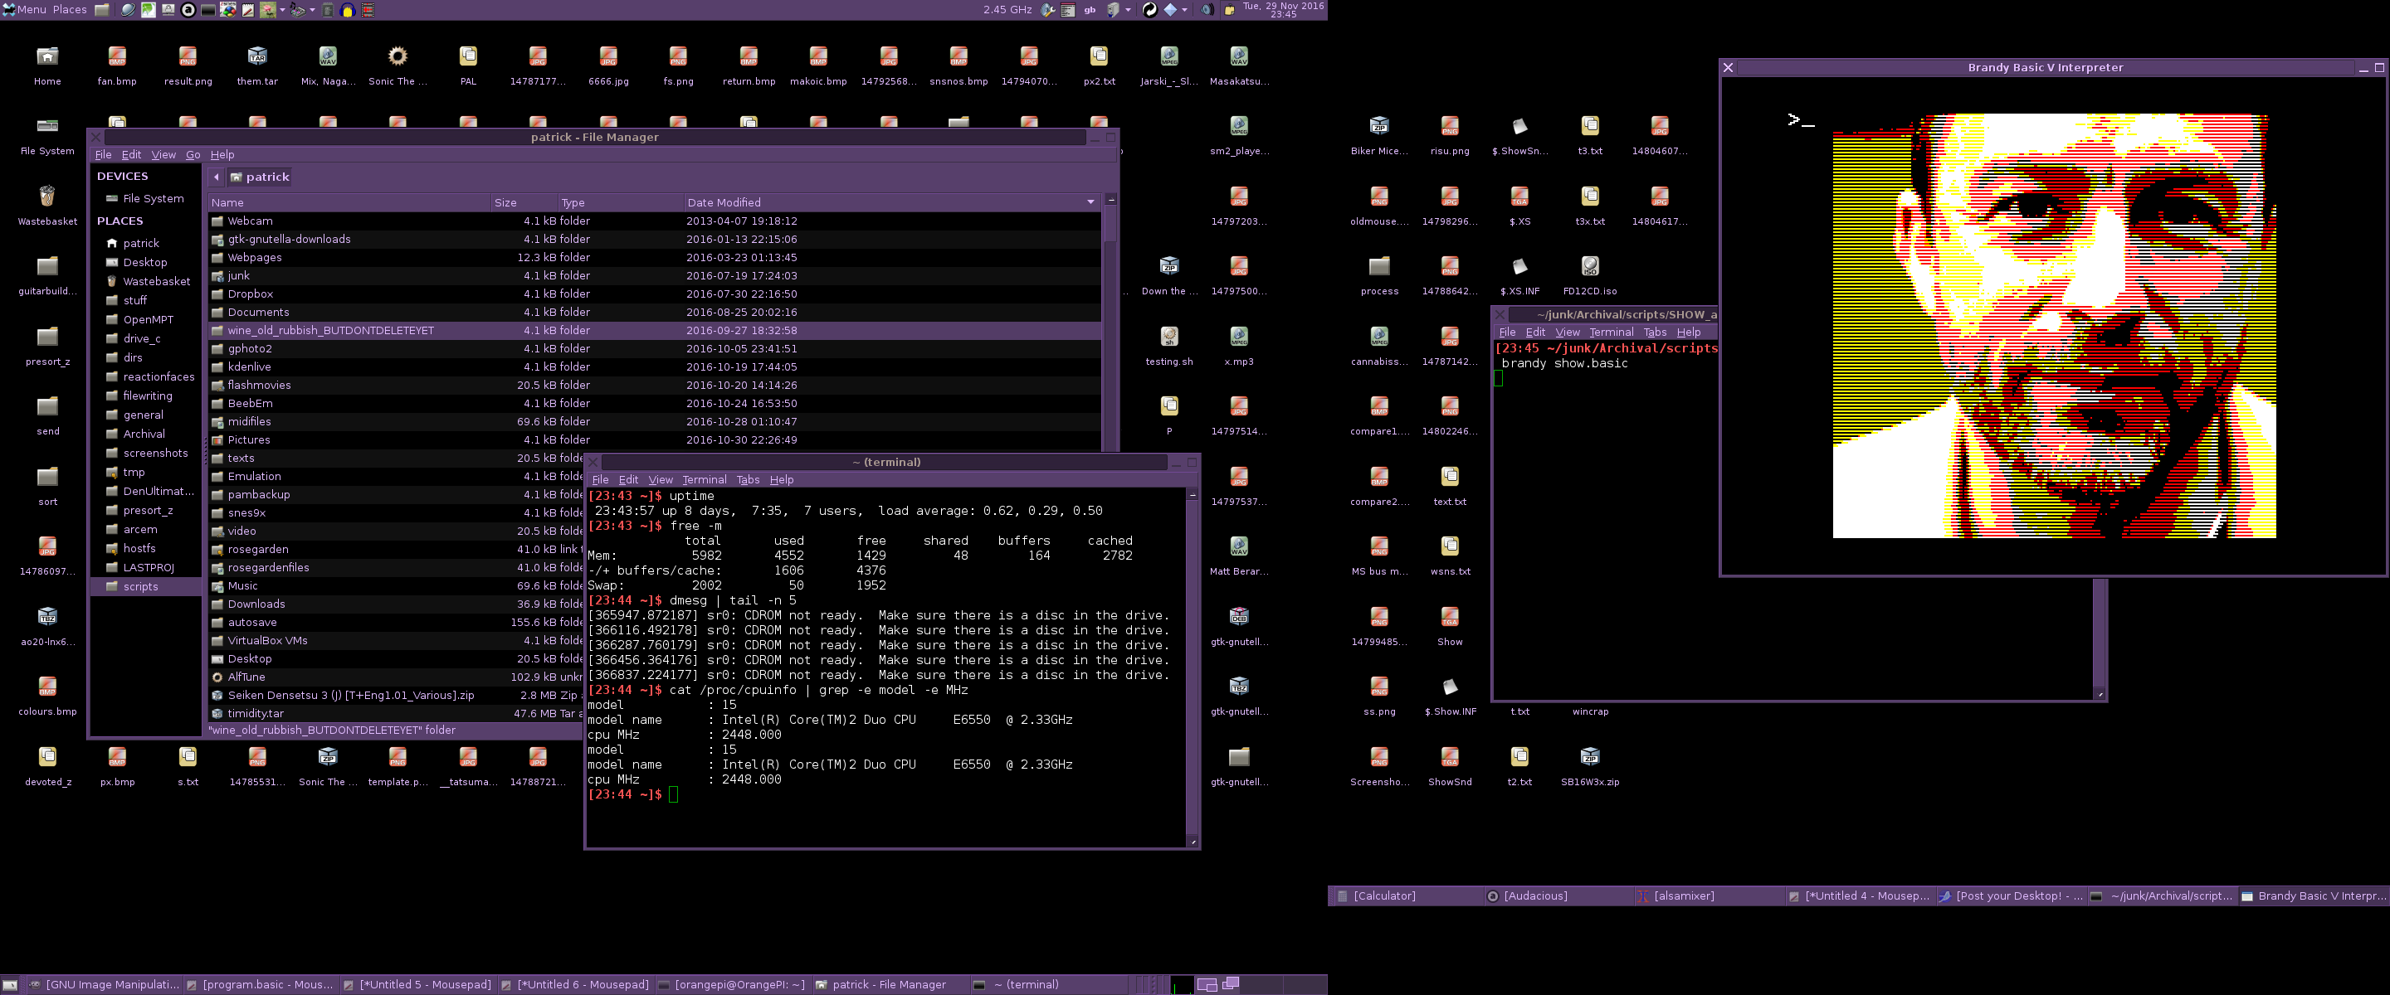
Task: Open the Places menu in top panel
Action: click(x=70, y=10)
